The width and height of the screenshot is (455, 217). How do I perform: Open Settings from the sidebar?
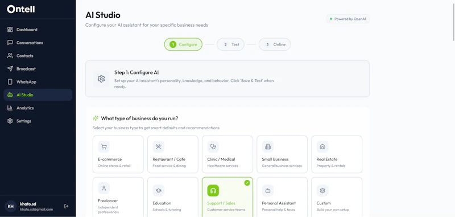pos(38,121)
